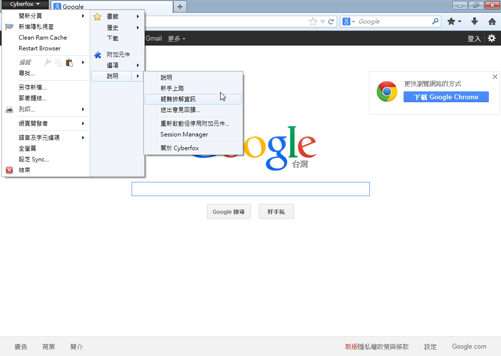Click the Chrome logo in the promo box
Image resolution: width=501 pixels, height=356 pixels.
[387, 91]
